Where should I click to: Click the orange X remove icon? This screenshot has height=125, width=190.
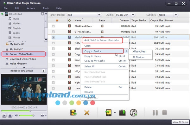point(87,113)
